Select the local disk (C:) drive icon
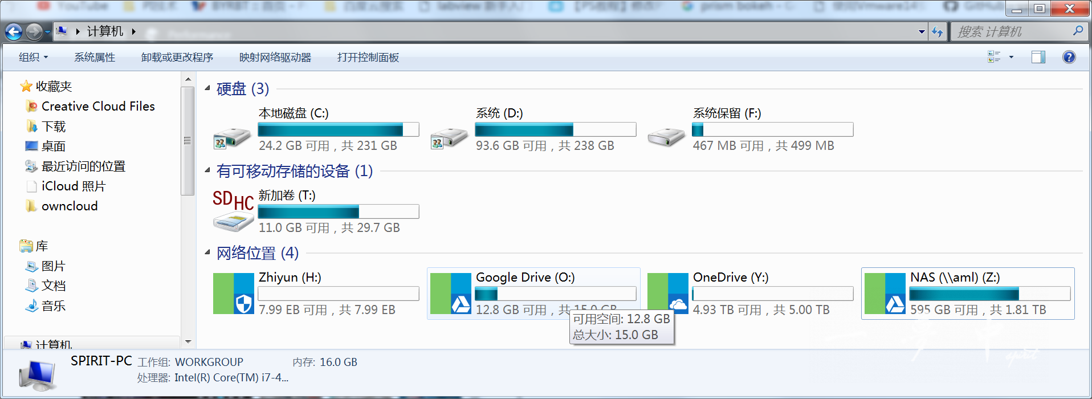1092x399 pixels. 232,137
